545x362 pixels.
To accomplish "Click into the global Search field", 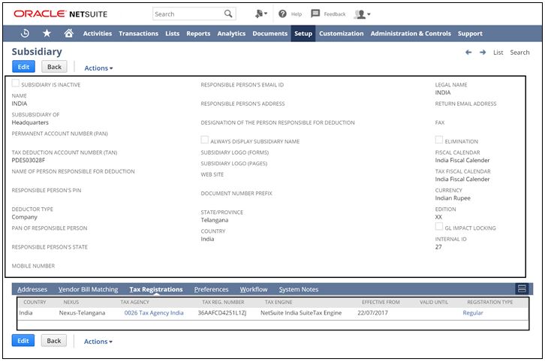I will (x=188, y=14).
